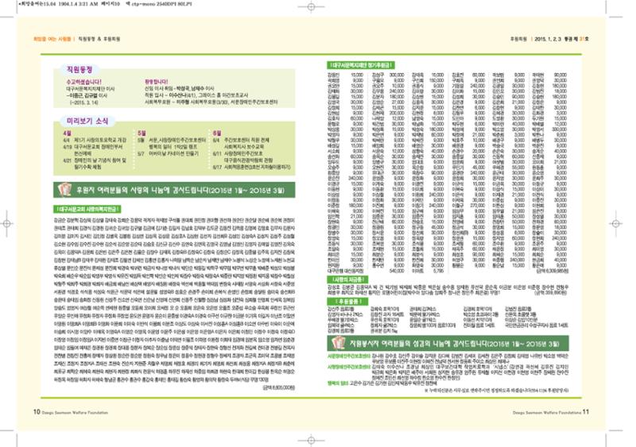Click the 5/7 어버이날 카네이션 만들기 entry
Viewport: 636px width, 447px height.
[168, 153]
